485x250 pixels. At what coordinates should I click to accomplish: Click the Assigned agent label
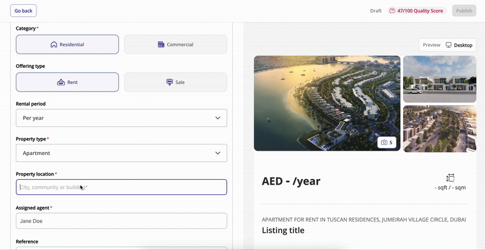click(x=33, y=208)
